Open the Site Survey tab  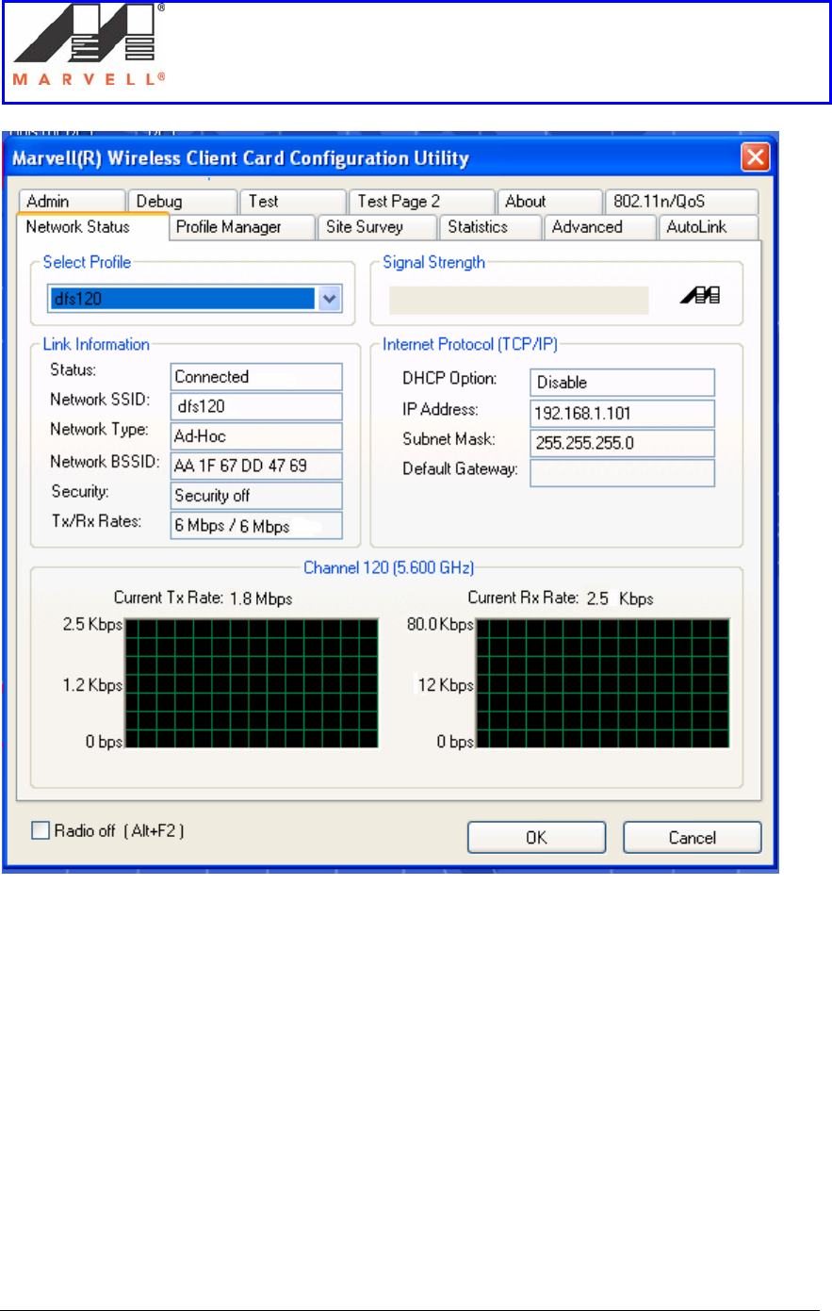click(x=379, y=227)
